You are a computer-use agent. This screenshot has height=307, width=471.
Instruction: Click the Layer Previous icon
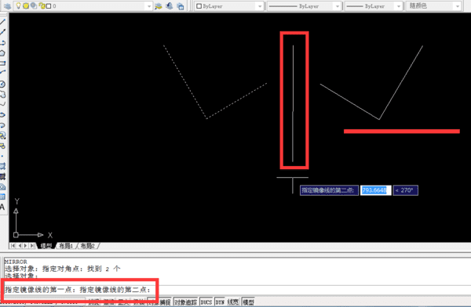tap(169, 6)
